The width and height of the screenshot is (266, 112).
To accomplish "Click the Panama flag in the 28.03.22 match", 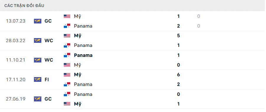I will point(67,45).
